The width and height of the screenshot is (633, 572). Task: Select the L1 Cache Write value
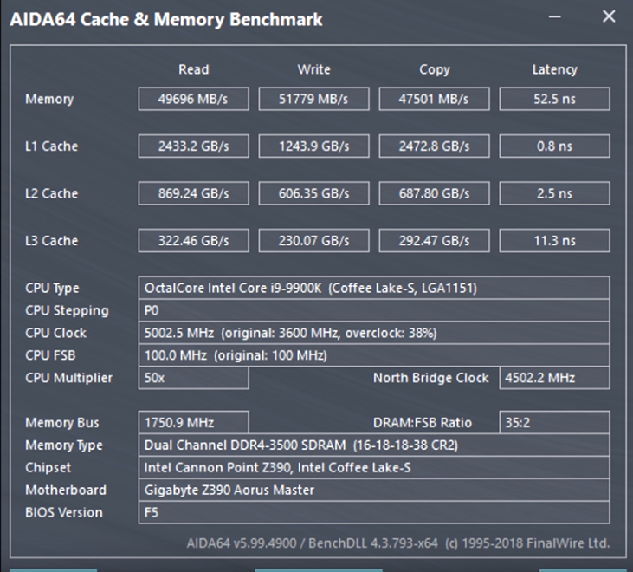point(314,146)
